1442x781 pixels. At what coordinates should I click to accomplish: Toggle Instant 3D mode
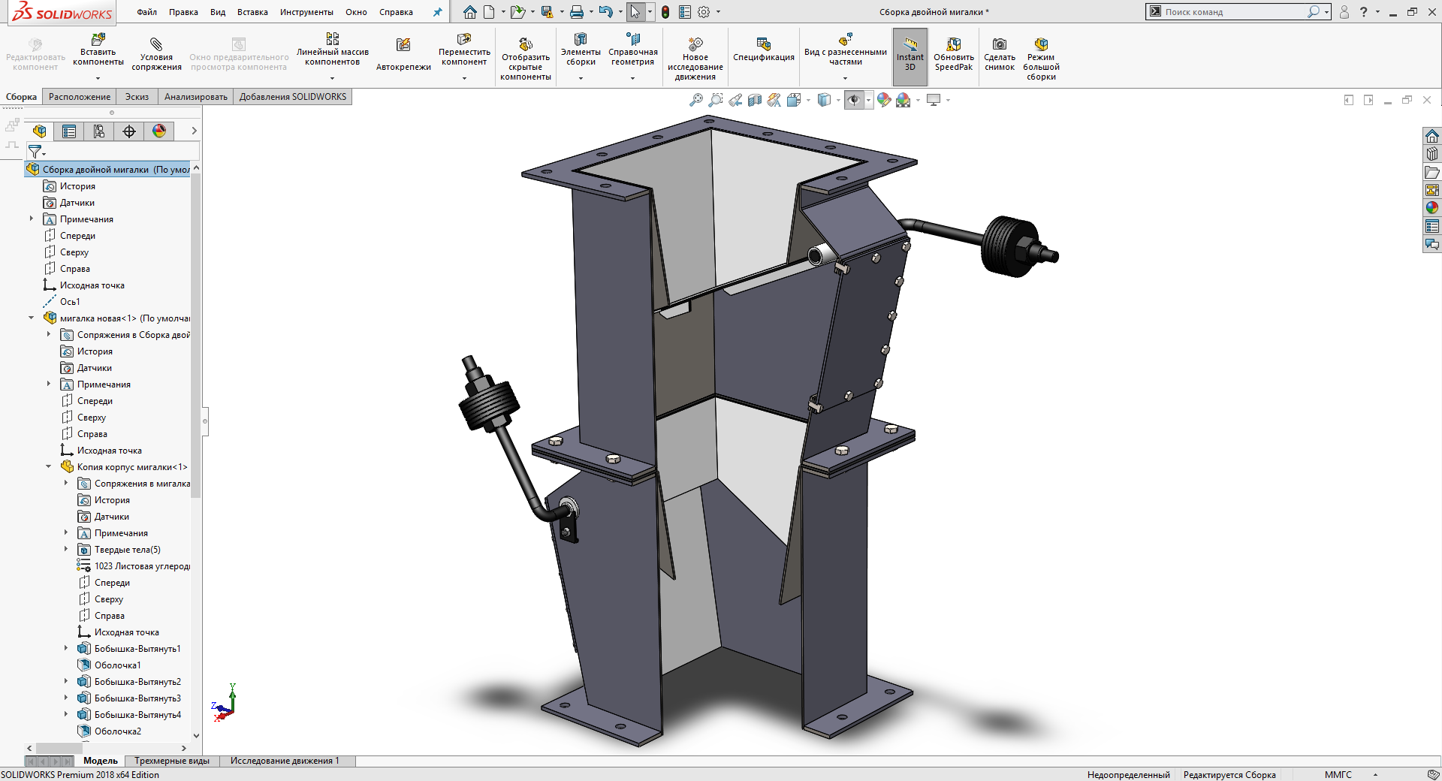point(910,45)
